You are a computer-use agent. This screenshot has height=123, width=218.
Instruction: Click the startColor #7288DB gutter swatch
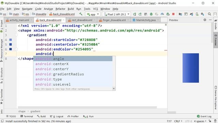[11, 40]
